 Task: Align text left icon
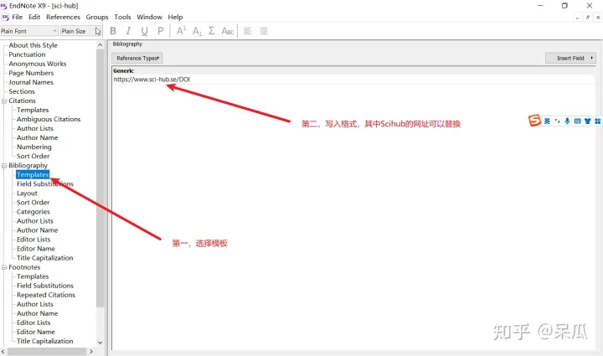pyautogui.click(x=248, y=31)
